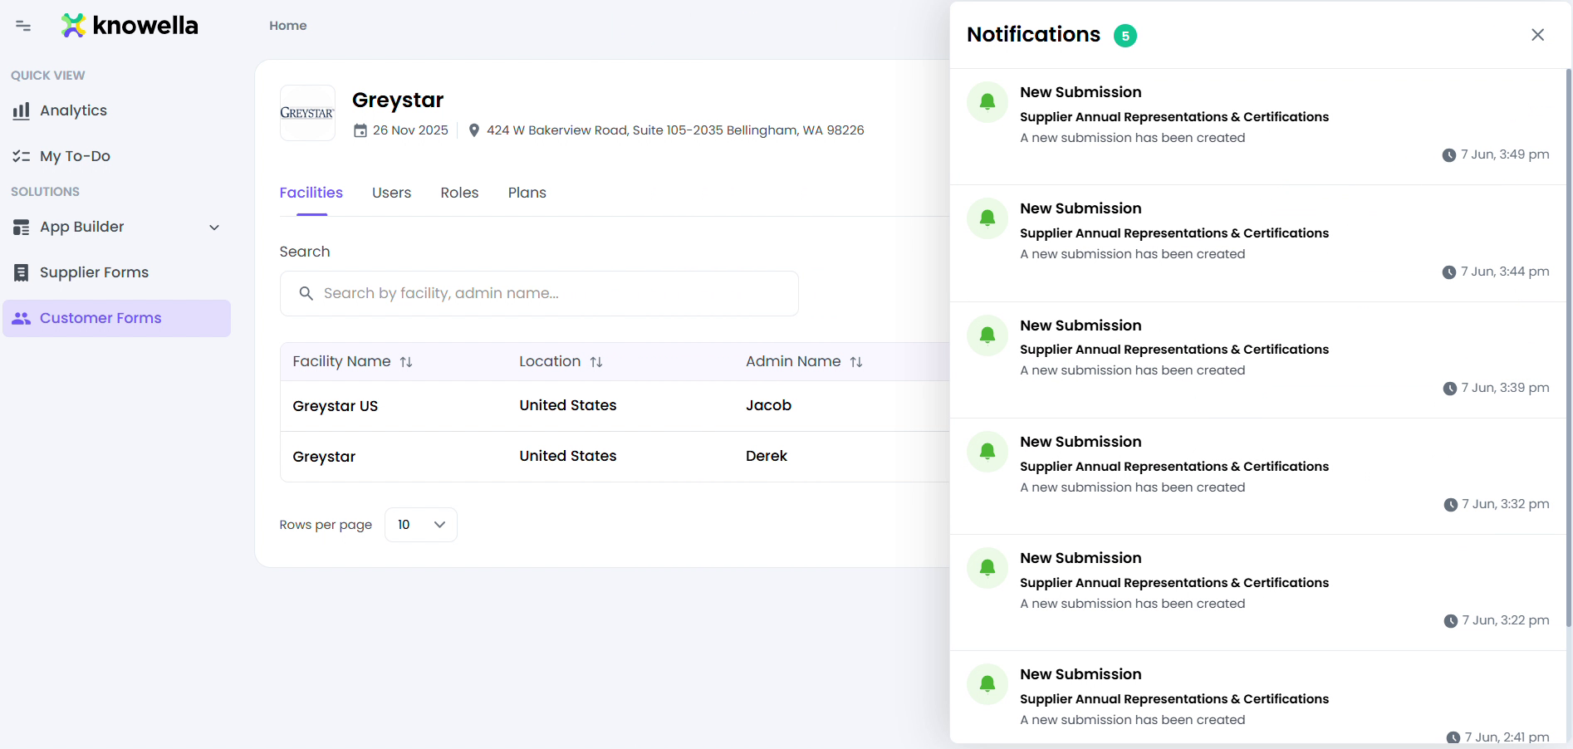Sort by Location arrows
This screenshot has width=1573, height=749.
point(596,362)
